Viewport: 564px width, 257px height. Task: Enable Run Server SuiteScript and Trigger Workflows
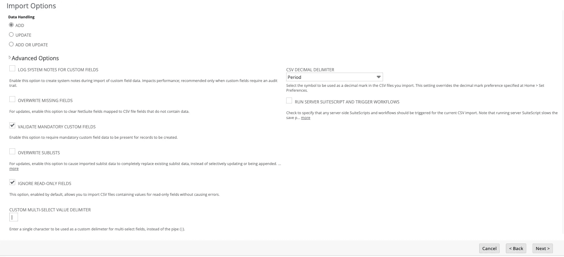pos(289,100)
